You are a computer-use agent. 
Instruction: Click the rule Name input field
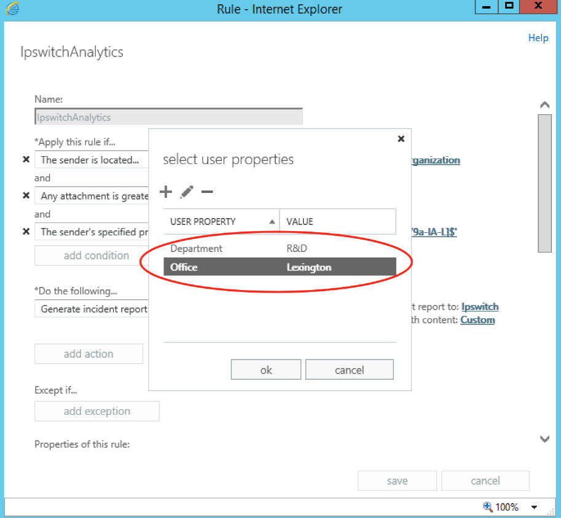168,117
